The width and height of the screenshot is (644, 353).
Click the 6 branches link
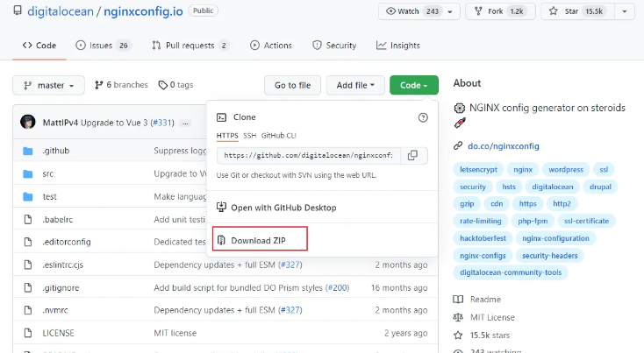121,85
